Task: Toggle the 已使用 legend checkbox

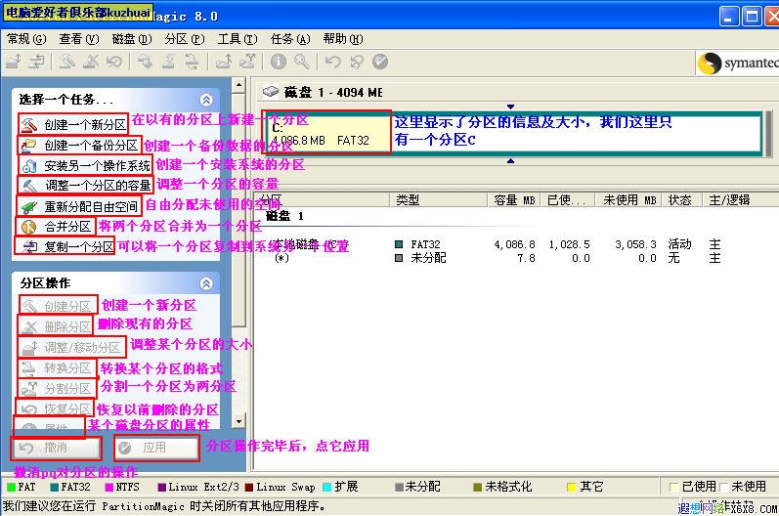Action: pos(674,487)
